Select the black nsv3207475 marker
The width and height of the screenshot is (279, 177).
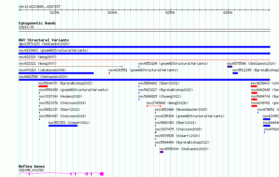[x=156, y=132]
